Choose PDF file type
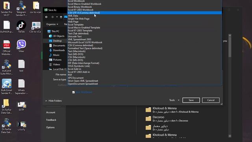Image resolution: width=252 pixels, height=142 pixels. pyautogui.click(x=70, y=75)
